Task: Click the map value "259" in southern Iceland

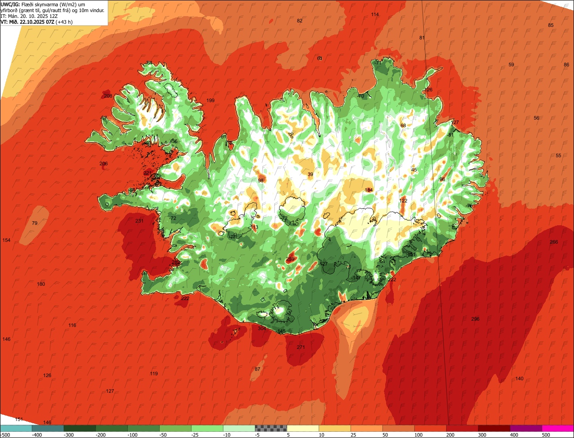Action: 290,259
